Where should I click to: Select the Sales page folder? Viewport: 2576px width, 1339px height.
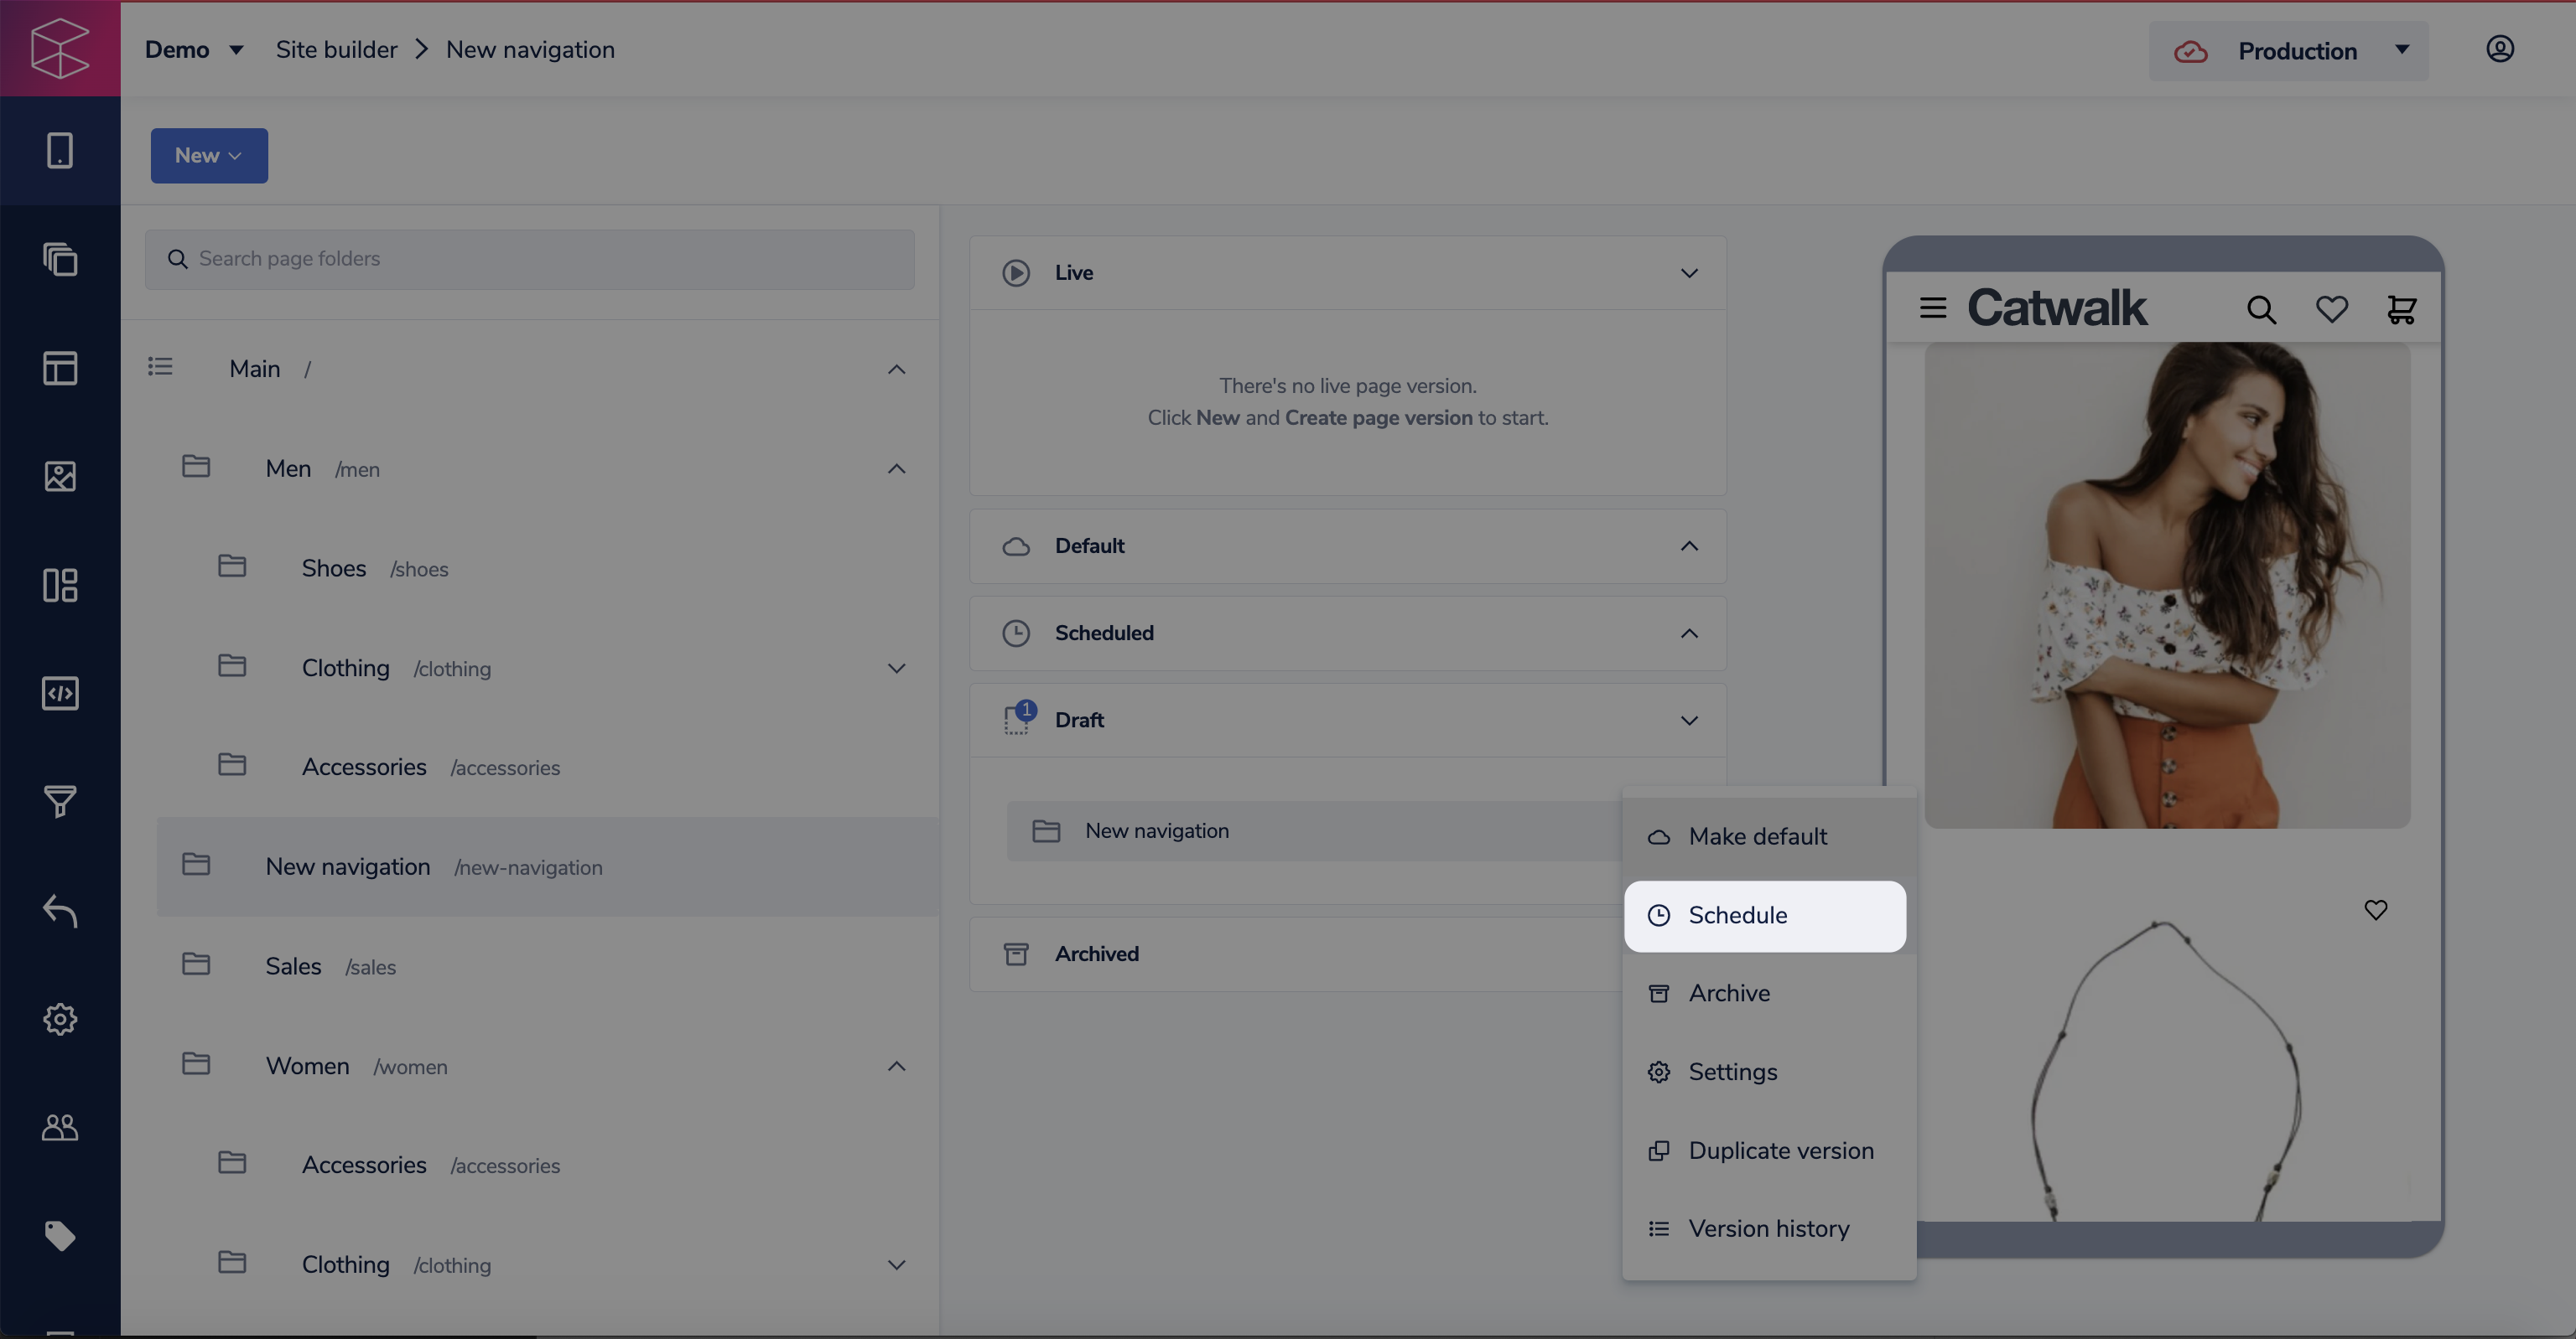coord(293,966)
